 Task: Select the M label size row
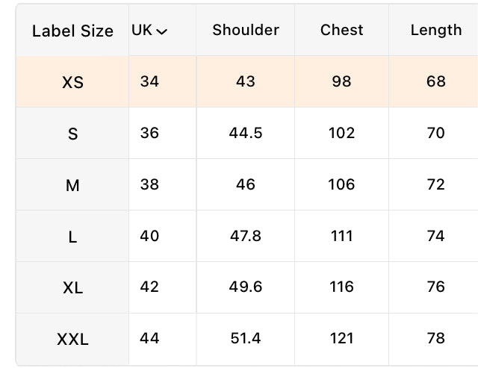[247, 184]
